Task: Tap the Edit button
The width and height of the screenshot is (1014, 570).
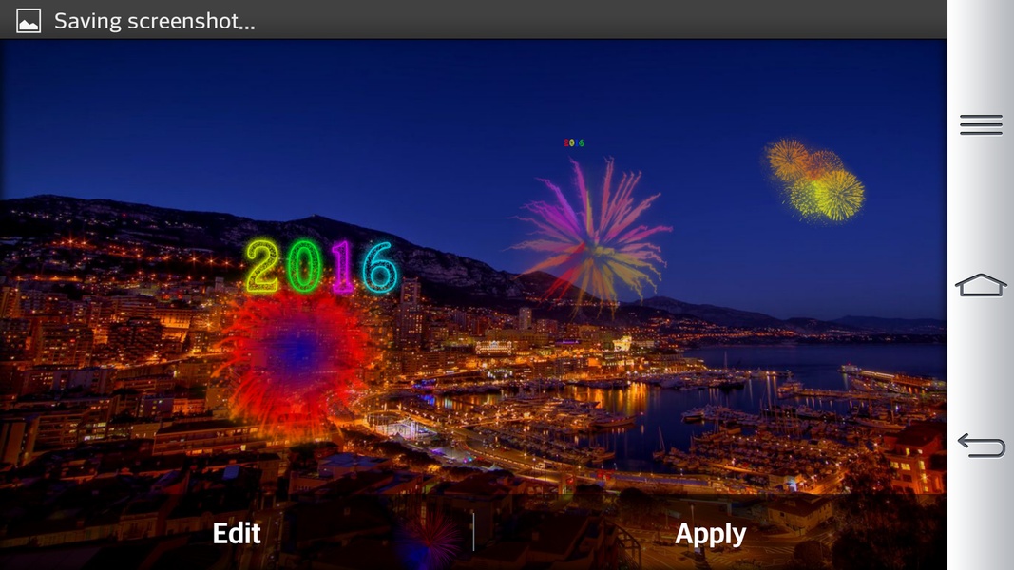Action: [237, 533]
